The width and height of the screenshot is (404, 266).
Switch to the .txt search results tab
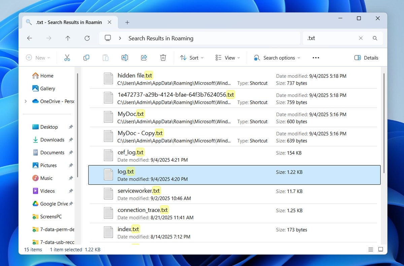click(x=64, y=22)
